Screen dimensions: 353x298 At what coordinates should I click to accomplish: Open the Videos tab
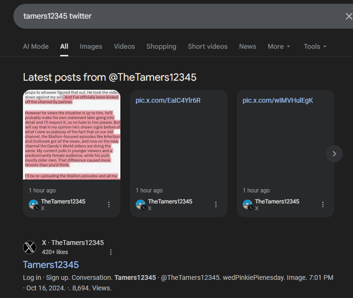(x=124, y=46)
